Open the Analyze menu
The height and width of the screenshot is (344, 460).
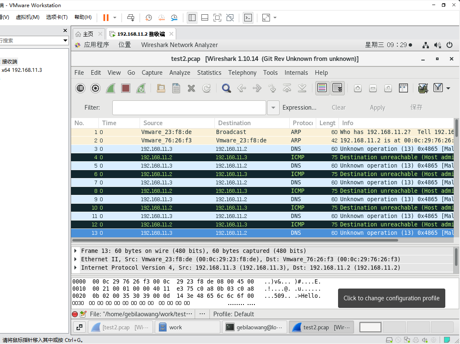tap(180, 73)
